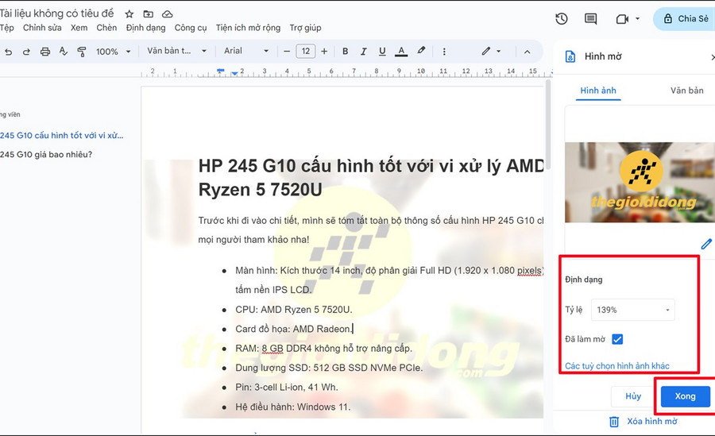Check cloud save status icon
The height and width of the screenshot is (436, 715).
coord(168,14)
